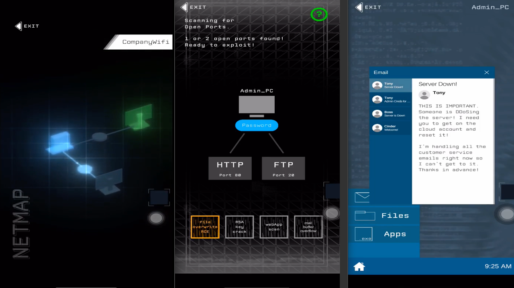Screen dimensions: 514x288
Task: Open the Files folder icon
Action: point(365,215)
